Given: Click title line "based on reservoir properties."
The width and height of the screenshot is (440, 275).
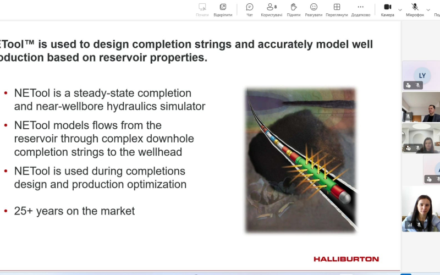Looking at the screenshot, I should coord(128,58).
